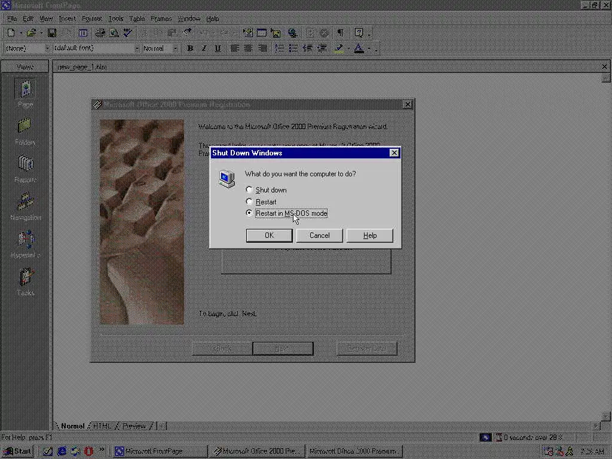Screen dimensions: 612x459
Task: Switch to Tasks view in Views bar
Action: pyautogui.click(x=25, y=282)
